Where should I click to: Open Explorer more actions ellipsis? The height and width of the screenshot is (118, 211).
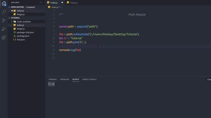point(41,2)
